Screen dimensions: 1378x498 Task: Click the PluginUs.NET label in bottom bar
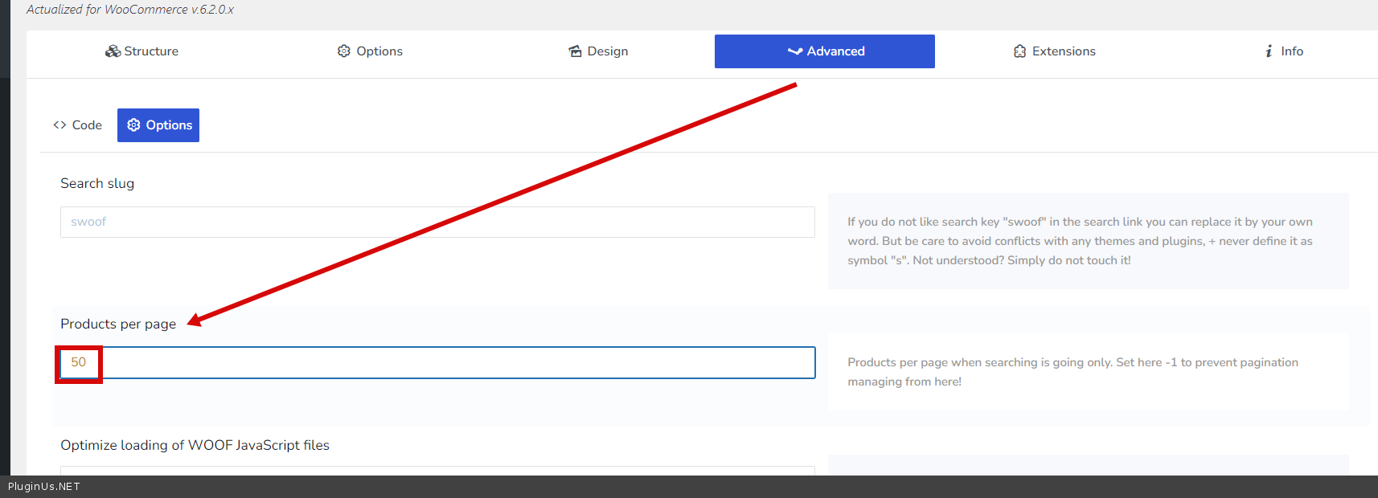tap(44, 487)
